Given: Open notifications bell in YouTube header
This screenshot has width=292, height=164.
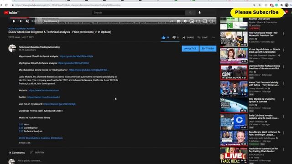Looking at the screenshot, I should [286, 12].
